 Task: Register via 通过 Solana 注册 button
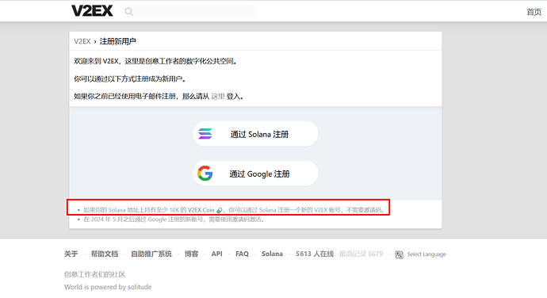pyautogui.click(x=255, y=134)
